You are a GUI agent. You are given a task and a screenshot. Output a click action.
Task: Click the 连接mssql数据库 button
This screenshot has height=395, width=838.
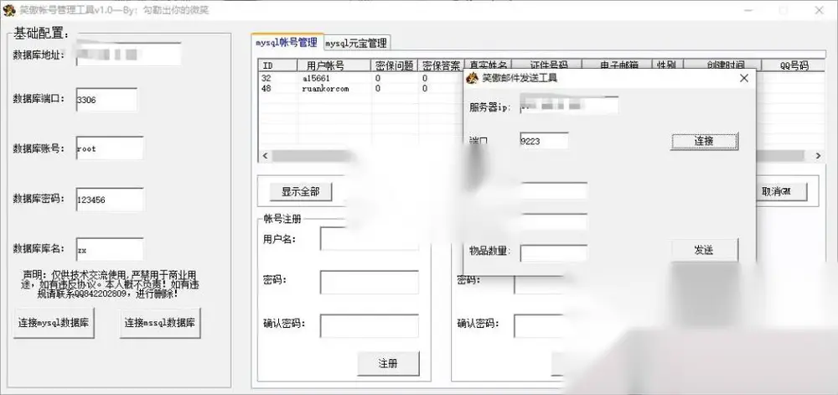point(160,323)
